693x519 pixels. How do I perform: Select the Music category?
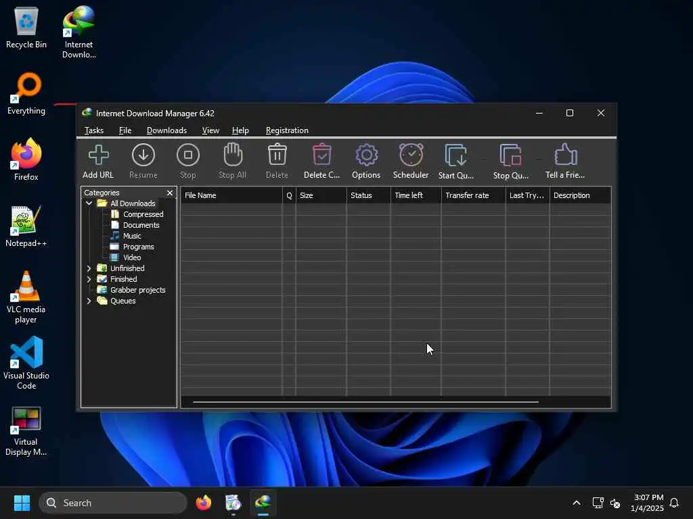(x=132, y=236)
